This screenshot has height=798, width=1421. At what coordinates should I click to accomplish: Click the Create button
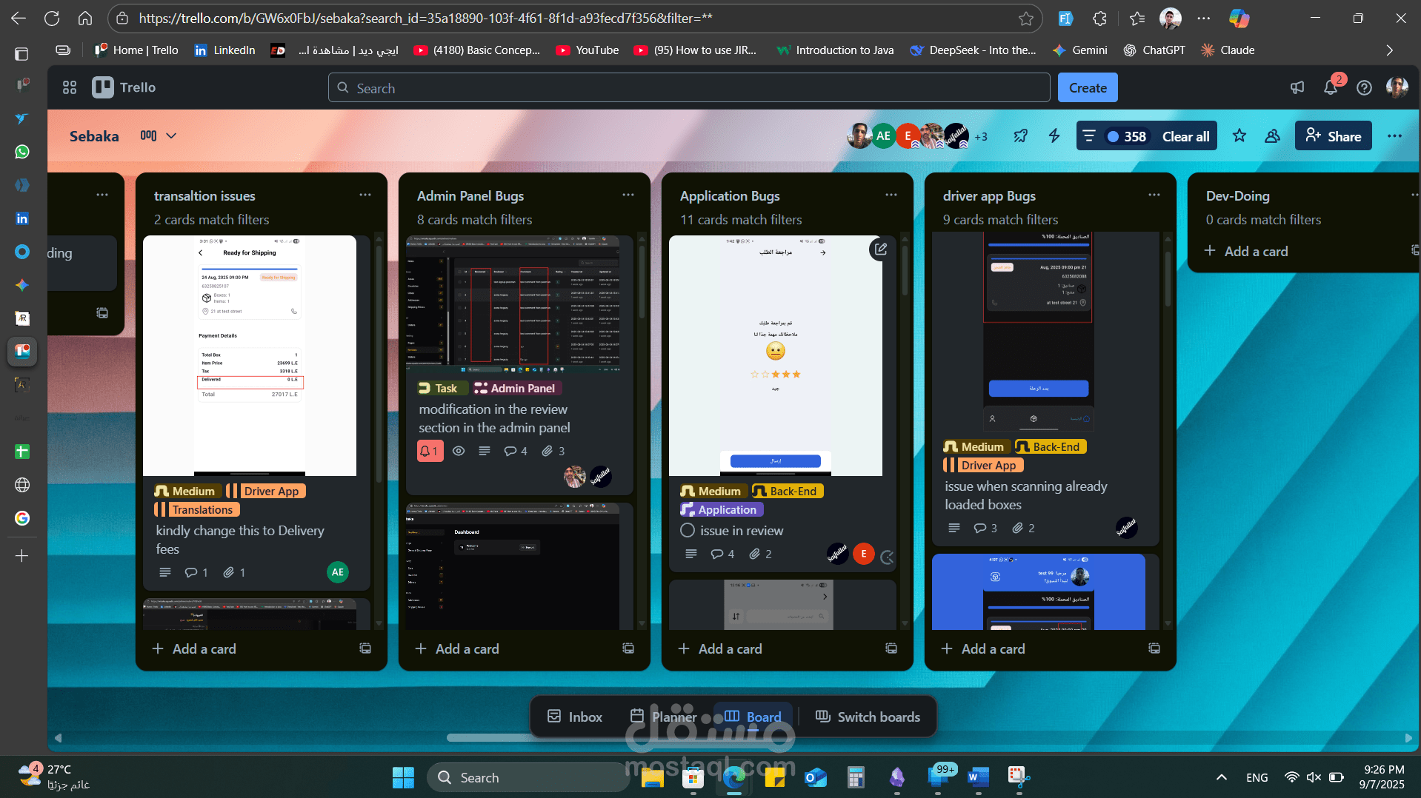point(1088,87)
